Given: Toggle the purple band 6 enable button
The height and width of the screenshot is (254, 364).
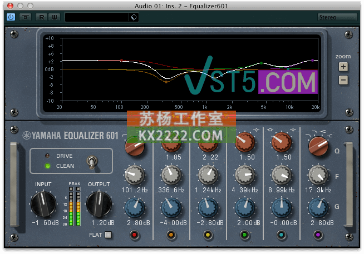Looking at the screenshot, I should click(x=318, y=235).
